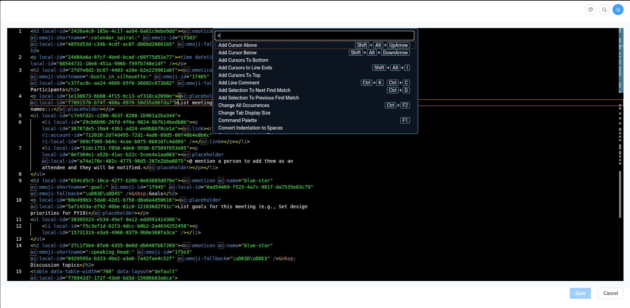The width and height of the screenshot is (630, 308).
Task: Choose Convert Indentation to Spaces
Action: 250,128
